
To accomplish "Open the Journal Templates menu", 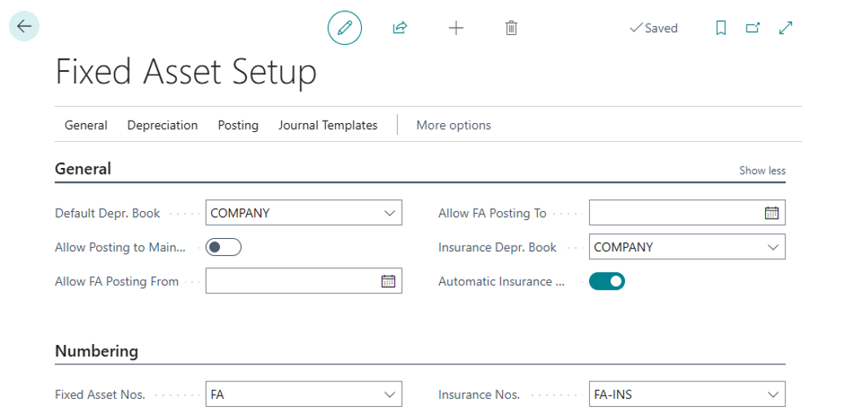I will 328,126.
